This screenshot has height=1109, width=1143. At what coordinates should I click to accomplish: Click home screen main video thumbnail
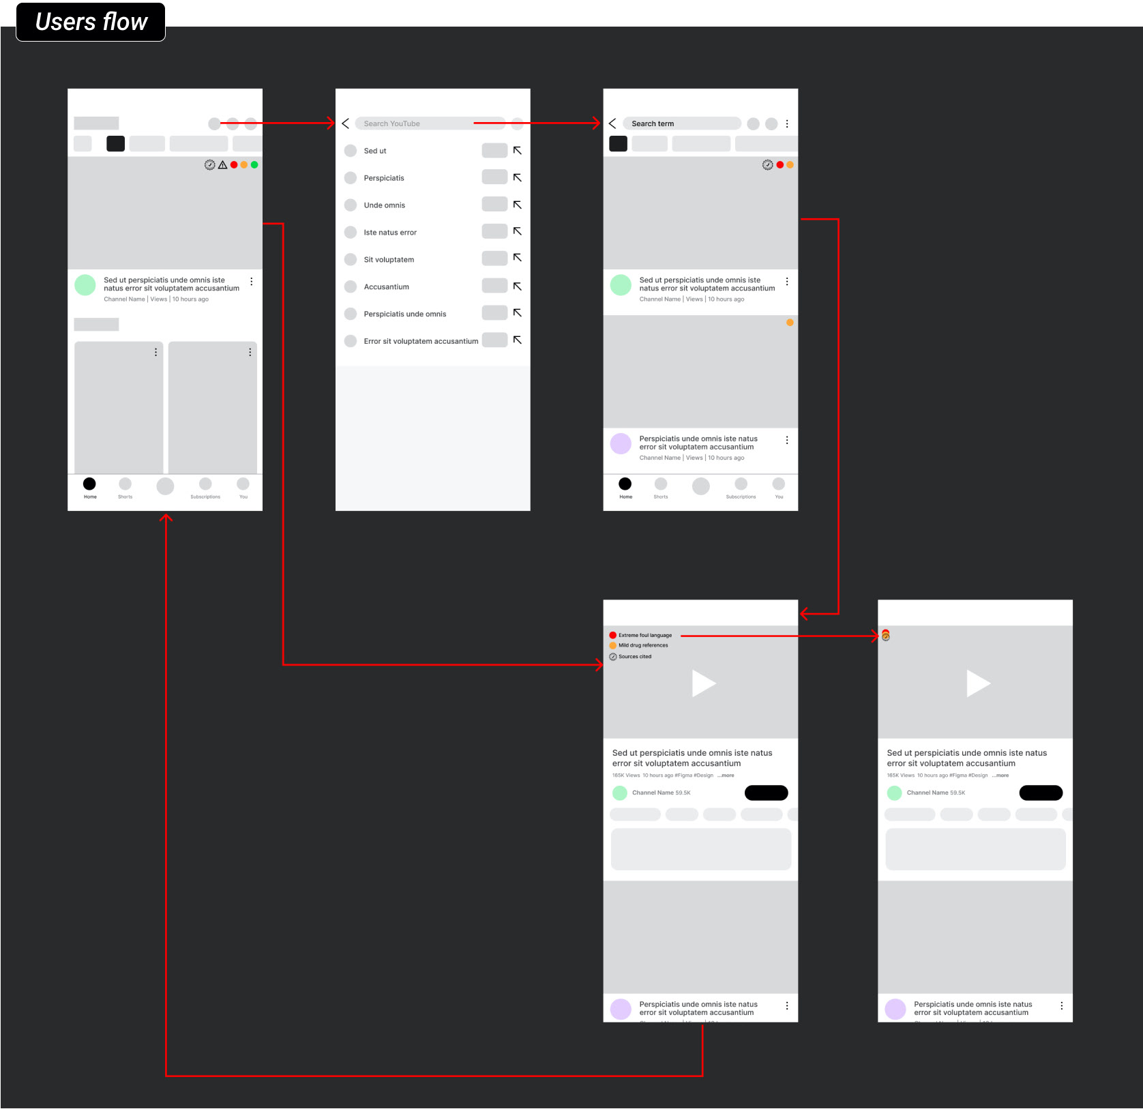tap(165, 213)
